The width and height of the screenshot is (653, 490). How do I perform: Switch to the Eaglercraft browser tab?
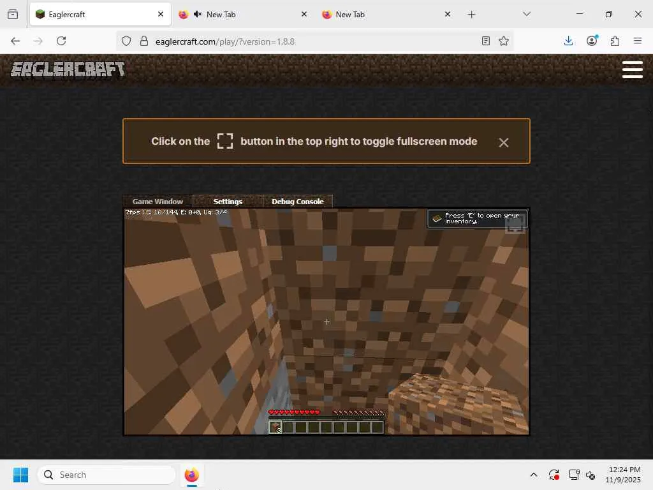(100, 15)
